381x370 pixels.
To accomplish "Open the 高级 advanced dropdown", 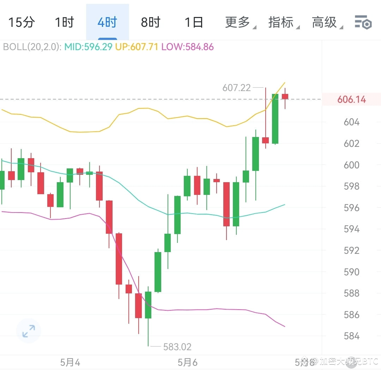I will [323, 22].
